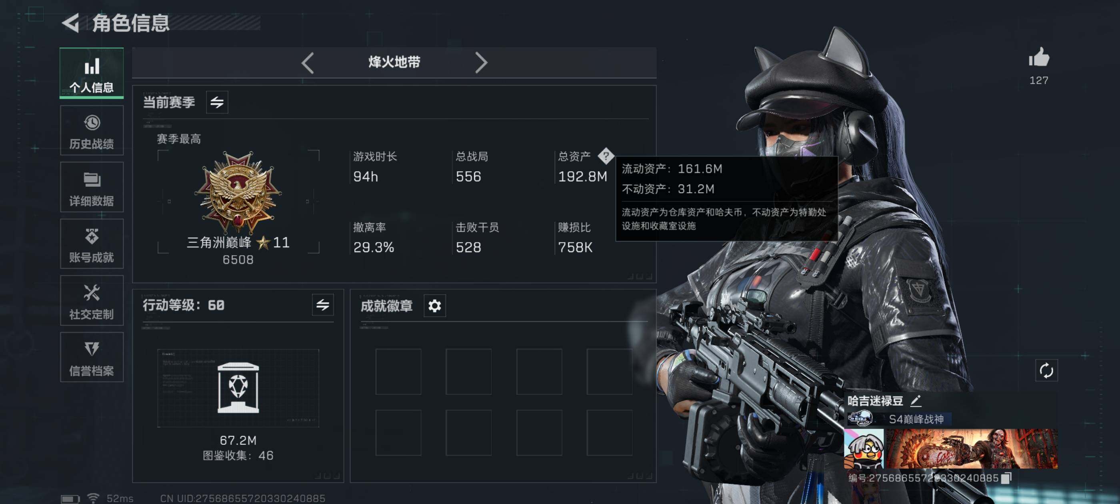
Task: Copy the player ID number icon
Action: pos(1006,478)
